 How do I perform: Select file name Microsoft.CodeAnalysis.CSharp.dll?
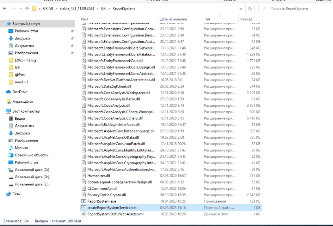pos(115,118)
